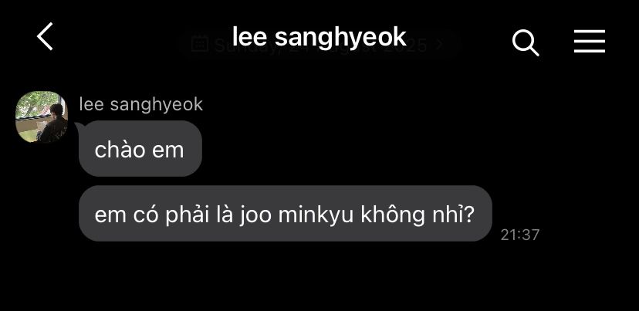Tap the 21:37 message timestamp
639x311 pixels.
click(520, 235)
